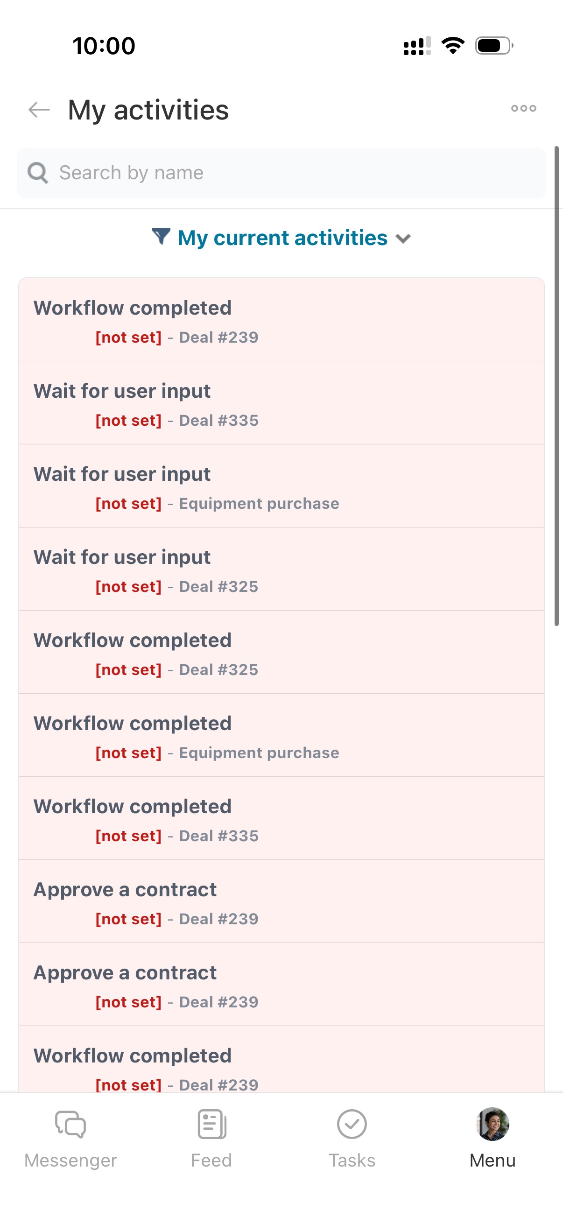Open Workflow completed Equipment purchase activity
563x1224 pixels.
click(281, 736)
